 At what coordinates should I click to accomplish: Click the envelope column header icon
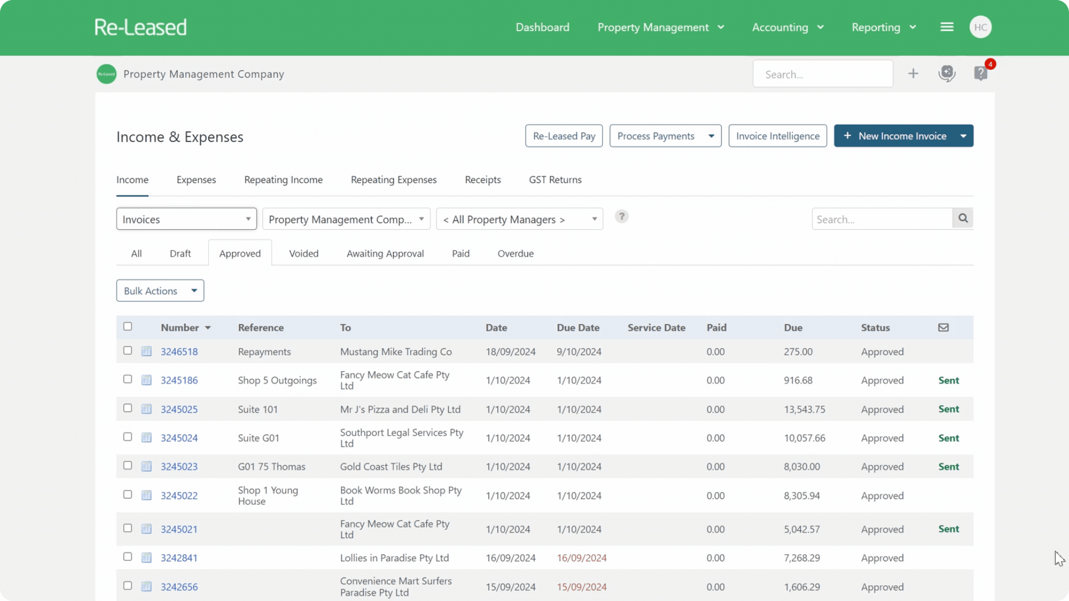click(x=943, y=327)
